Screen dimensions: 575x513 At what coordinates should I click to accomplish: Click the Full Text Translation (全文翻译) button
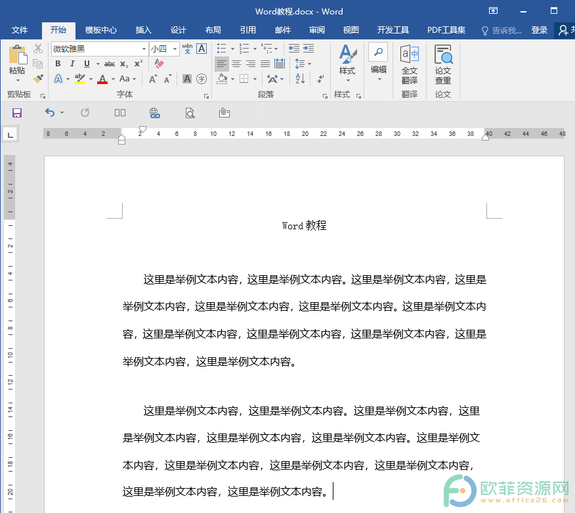coord(409,65)
